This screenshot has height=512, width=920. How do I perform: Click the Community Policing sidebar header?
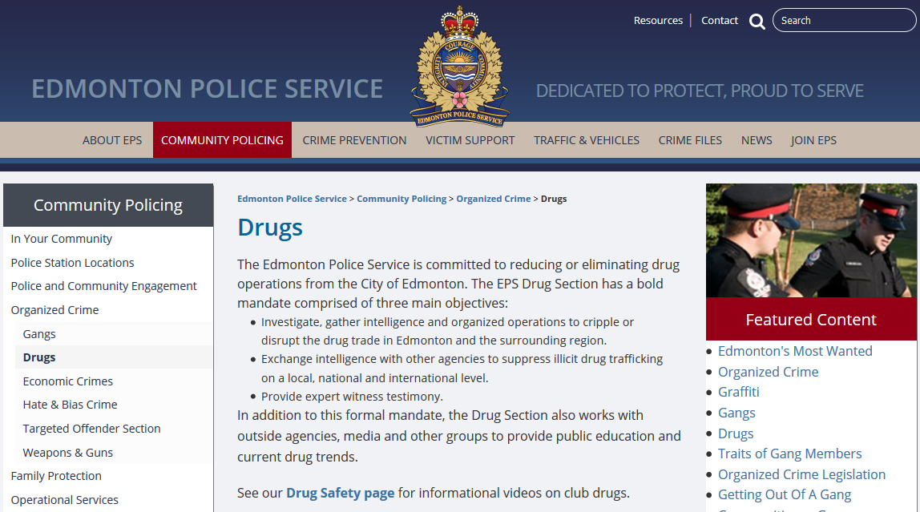coord(108,205)
